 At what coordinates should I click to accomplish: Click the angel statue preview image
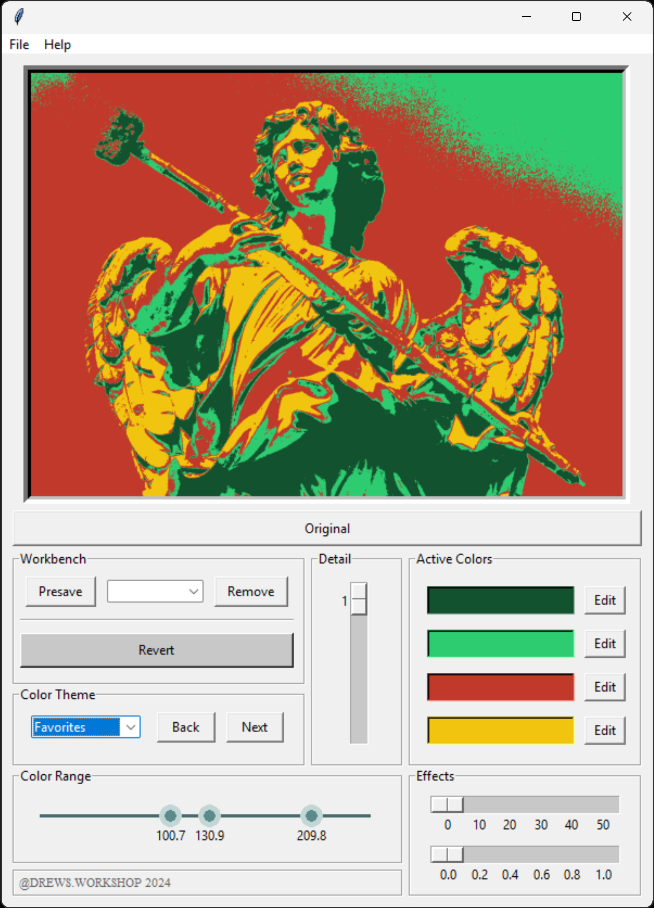pyautogui.click(x=327, y=284)
